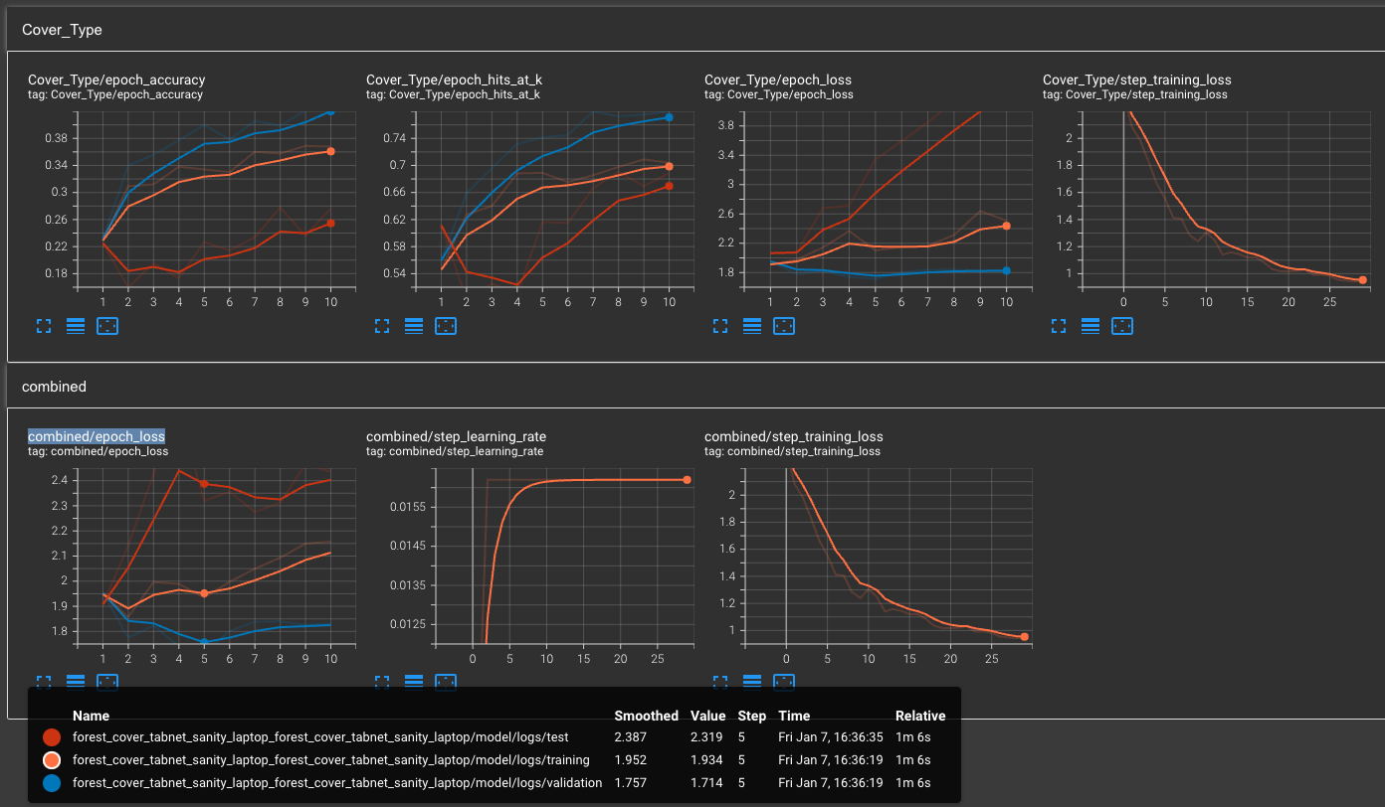1385x807 pixels.
Task: Fit combined/step_learning_rate domain to data
Action: pos(446,682)
